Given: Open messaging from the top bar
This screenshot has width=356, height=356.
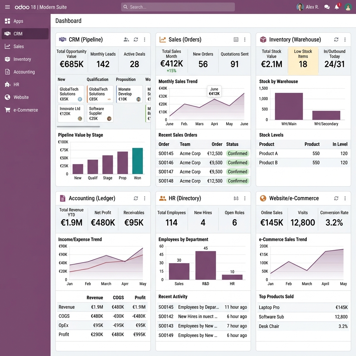Looking at the screenshot, I should click(x=326, y=7).
